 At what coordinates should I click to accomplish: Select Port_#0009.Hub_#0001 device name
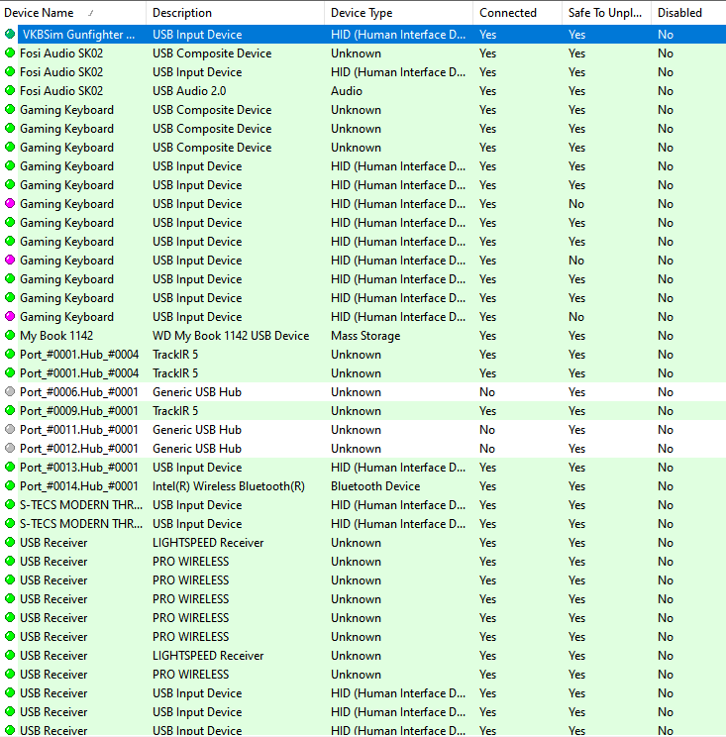click(x=79, y=411)
